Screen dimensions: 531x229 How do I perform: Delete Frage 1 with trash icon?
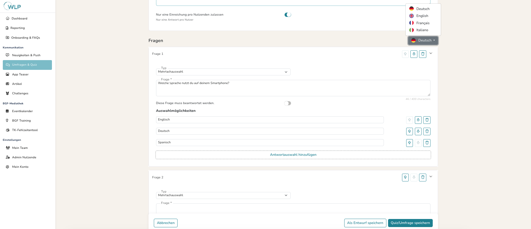pyautogui.click(x=423, y=54)
